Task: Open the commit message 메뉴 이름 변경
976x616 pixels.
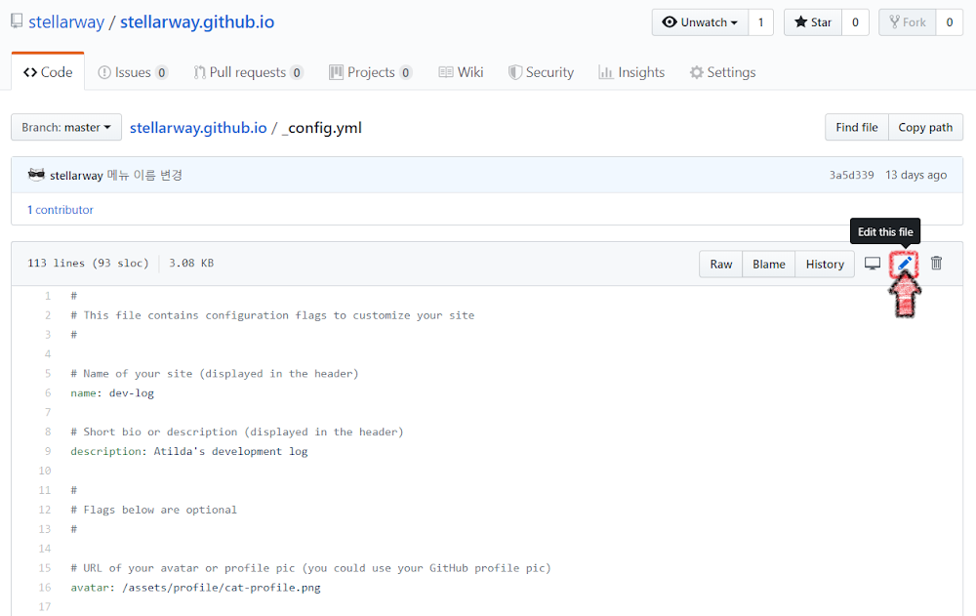Action: (x=144, y=176)
